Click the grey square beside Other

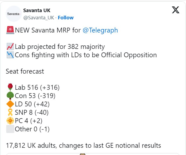click(x=10, y=129)
